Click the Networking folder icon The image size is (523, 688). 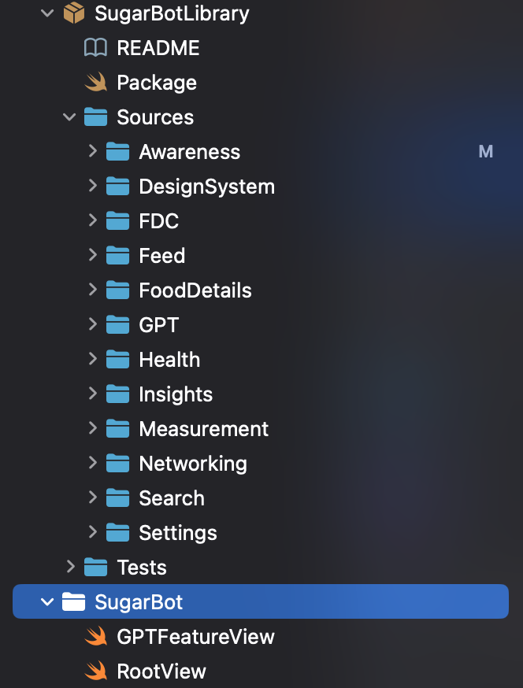point(117,464)
